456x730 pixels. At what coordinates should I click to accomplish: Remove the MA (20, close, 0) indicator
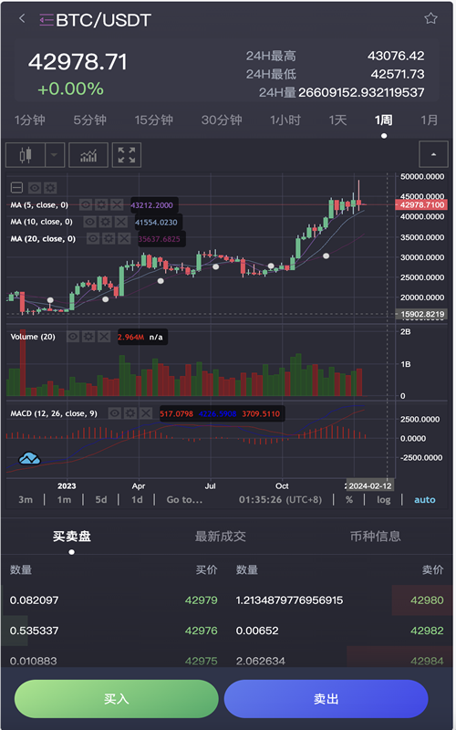click(124, 239)
